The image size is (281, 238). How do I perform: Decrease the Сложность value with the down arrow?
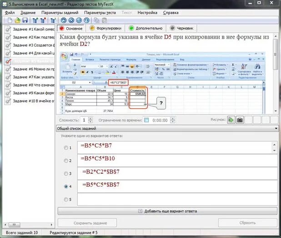tap(90, 122)
